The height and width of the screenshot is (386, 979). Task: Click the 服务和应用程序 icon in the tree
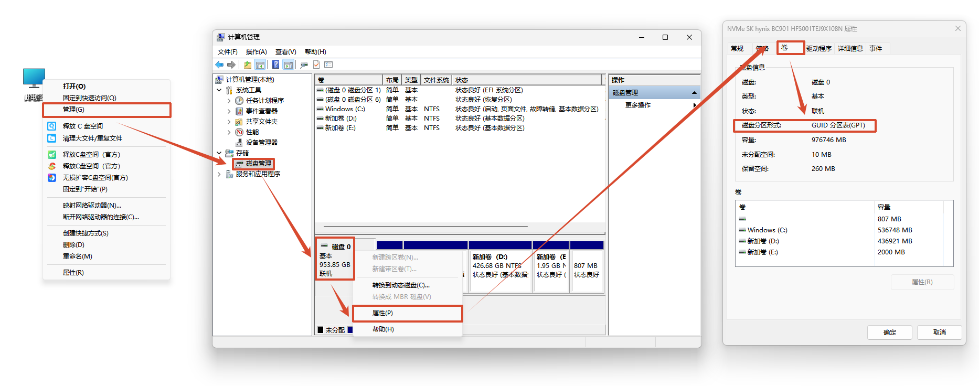(x=229, y=174)
